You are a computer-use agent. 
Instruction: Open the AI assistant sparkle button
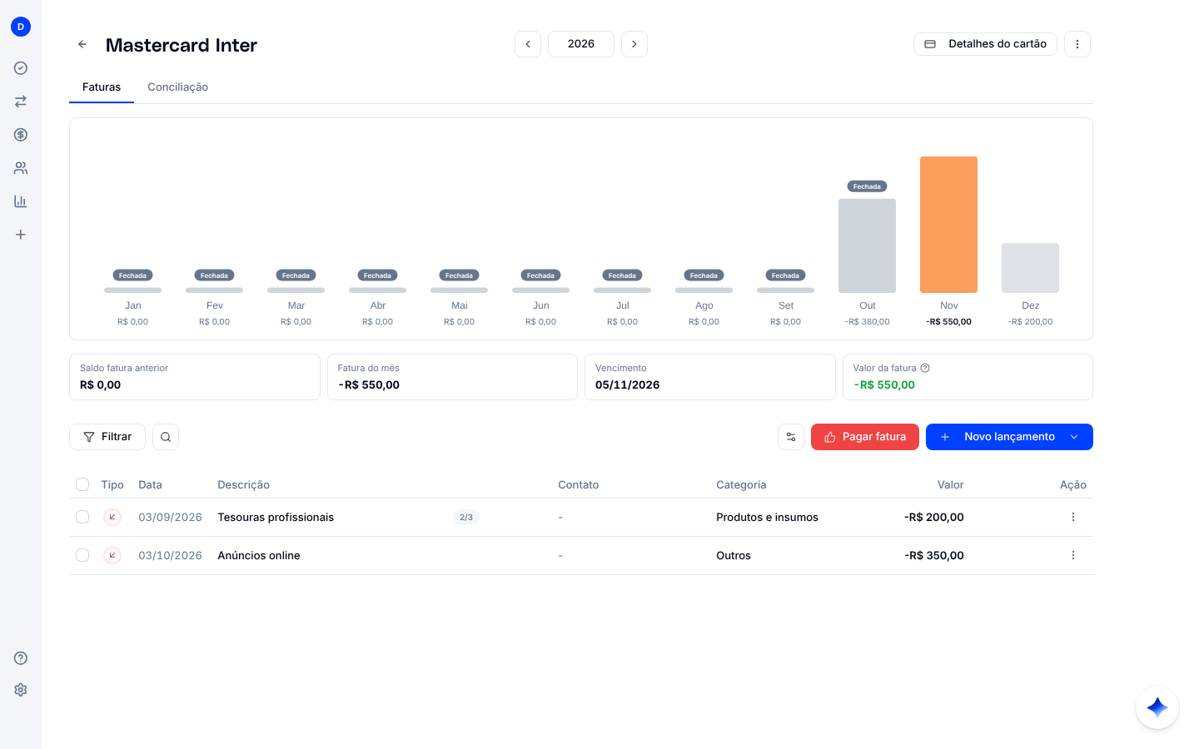pos(1157,707)
